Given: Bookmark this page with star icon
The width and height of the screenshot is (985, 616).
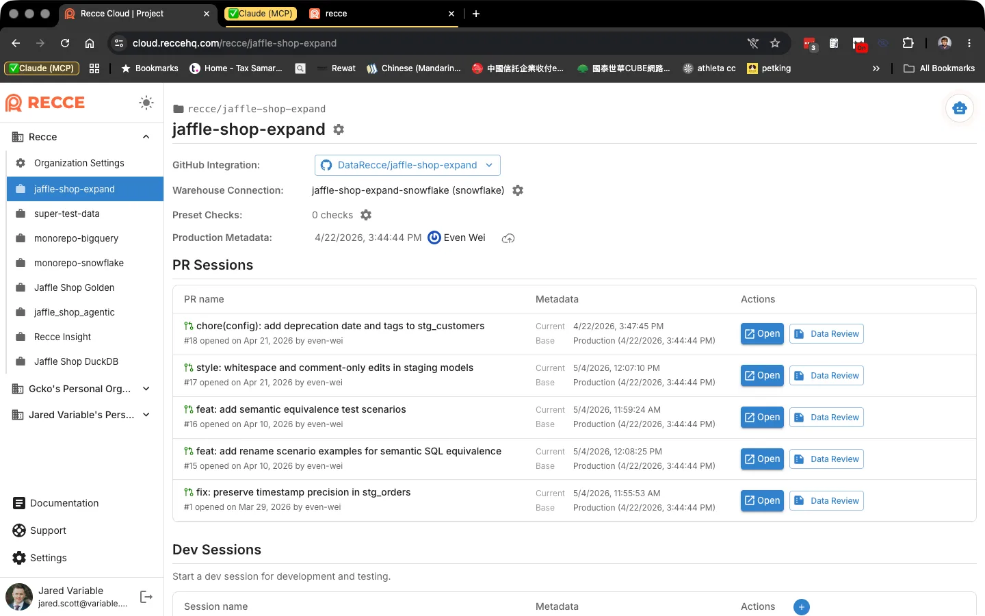Looking at the screenshot, I should click(x=775, y=43).
